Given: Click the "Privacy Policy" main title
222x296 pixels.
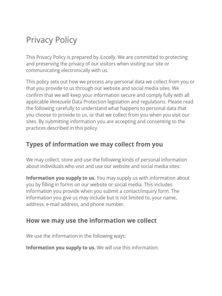Looking at the screenshot, I should 51,40.
